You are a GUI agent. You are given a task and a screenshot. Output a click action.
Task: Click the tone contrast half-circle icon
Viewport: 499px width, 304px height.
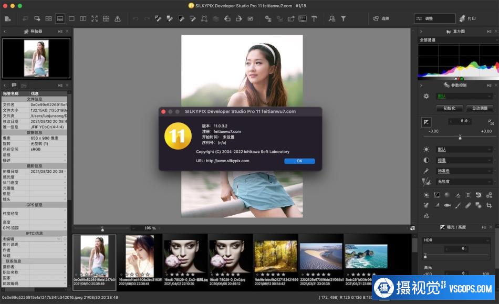pos(427,160)
